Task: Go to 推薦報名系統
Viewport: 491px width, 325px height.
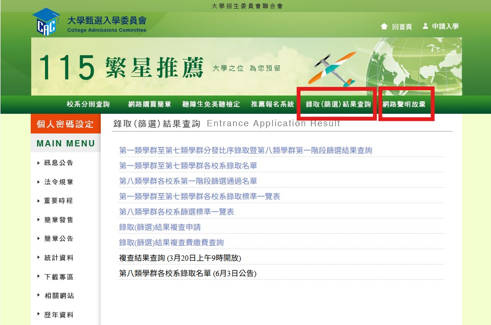Action: click(272, 104)
